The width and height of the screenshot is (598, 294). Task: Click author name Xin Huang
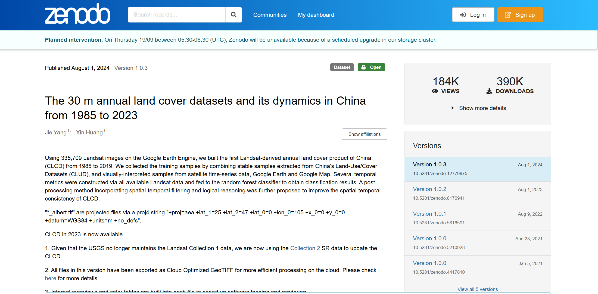[x=89, y=133]
